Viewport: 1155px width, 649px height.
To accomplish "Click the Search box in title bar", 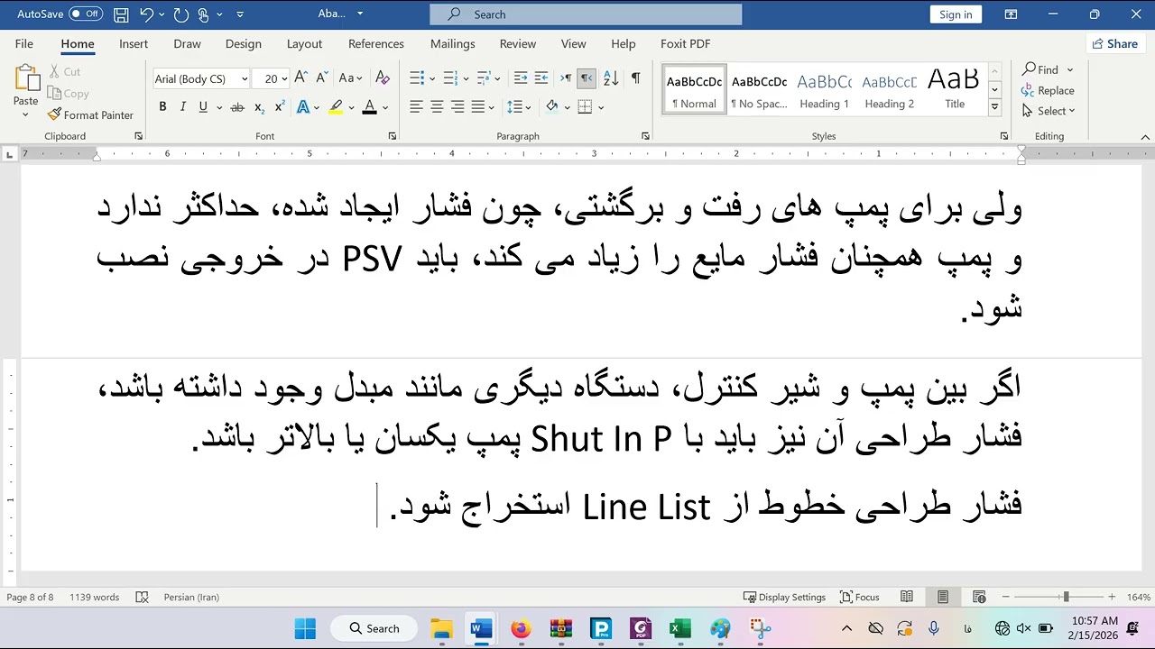I will click(586, 14).
